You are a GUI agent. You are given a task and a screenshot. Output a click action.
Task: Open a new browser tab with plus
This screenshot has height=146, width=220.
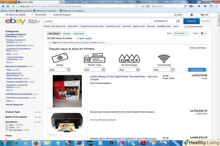63,2
